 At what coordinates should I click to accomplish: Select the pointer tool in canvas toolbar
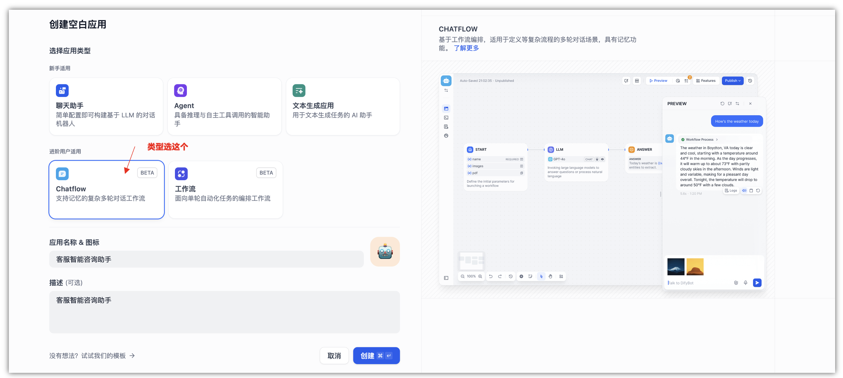pyautogui.click(x=541, y=276)
